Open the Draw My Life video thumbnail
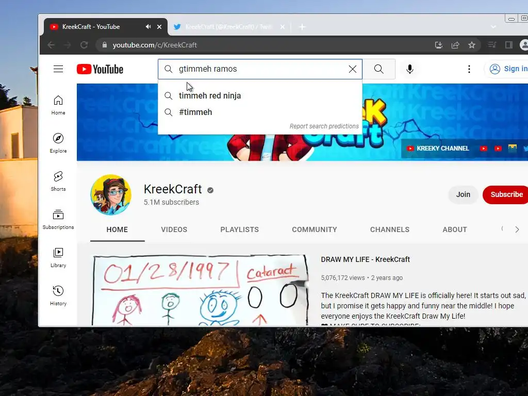Screen dimensions: 528x396 point(201,290)
